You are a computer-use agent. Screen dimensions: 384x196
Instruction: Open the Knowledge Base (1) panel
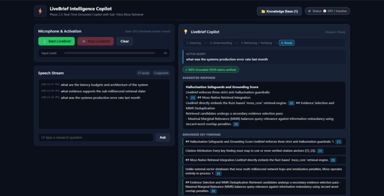tap(279, 11)
